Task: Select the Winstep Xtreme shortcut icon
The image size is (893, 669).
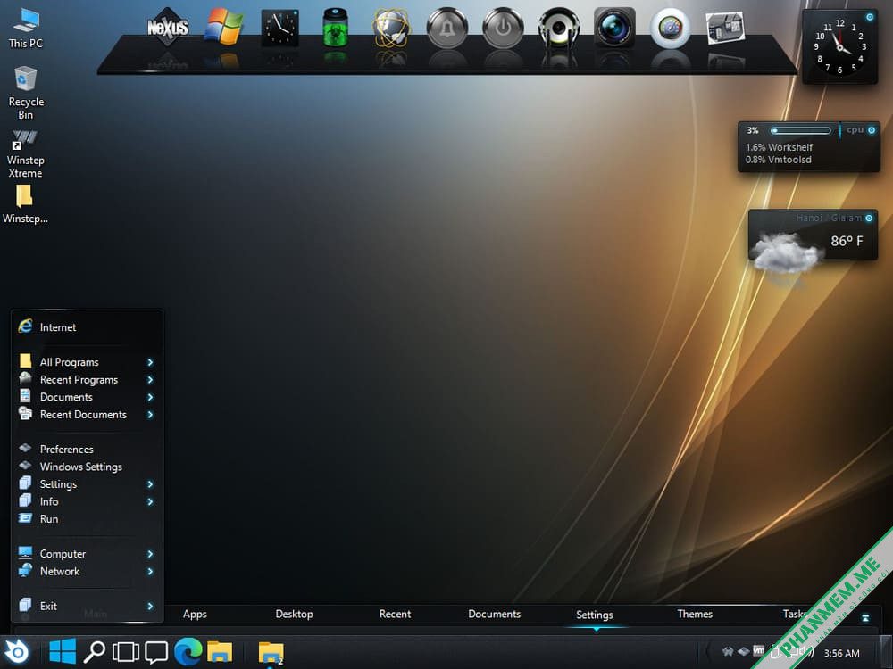Action: coord(25,153)
